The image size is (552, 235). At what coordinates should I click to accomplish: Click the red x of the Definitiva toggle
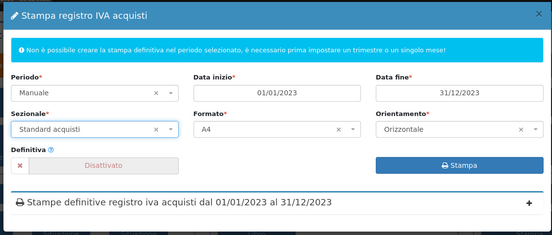20,166
